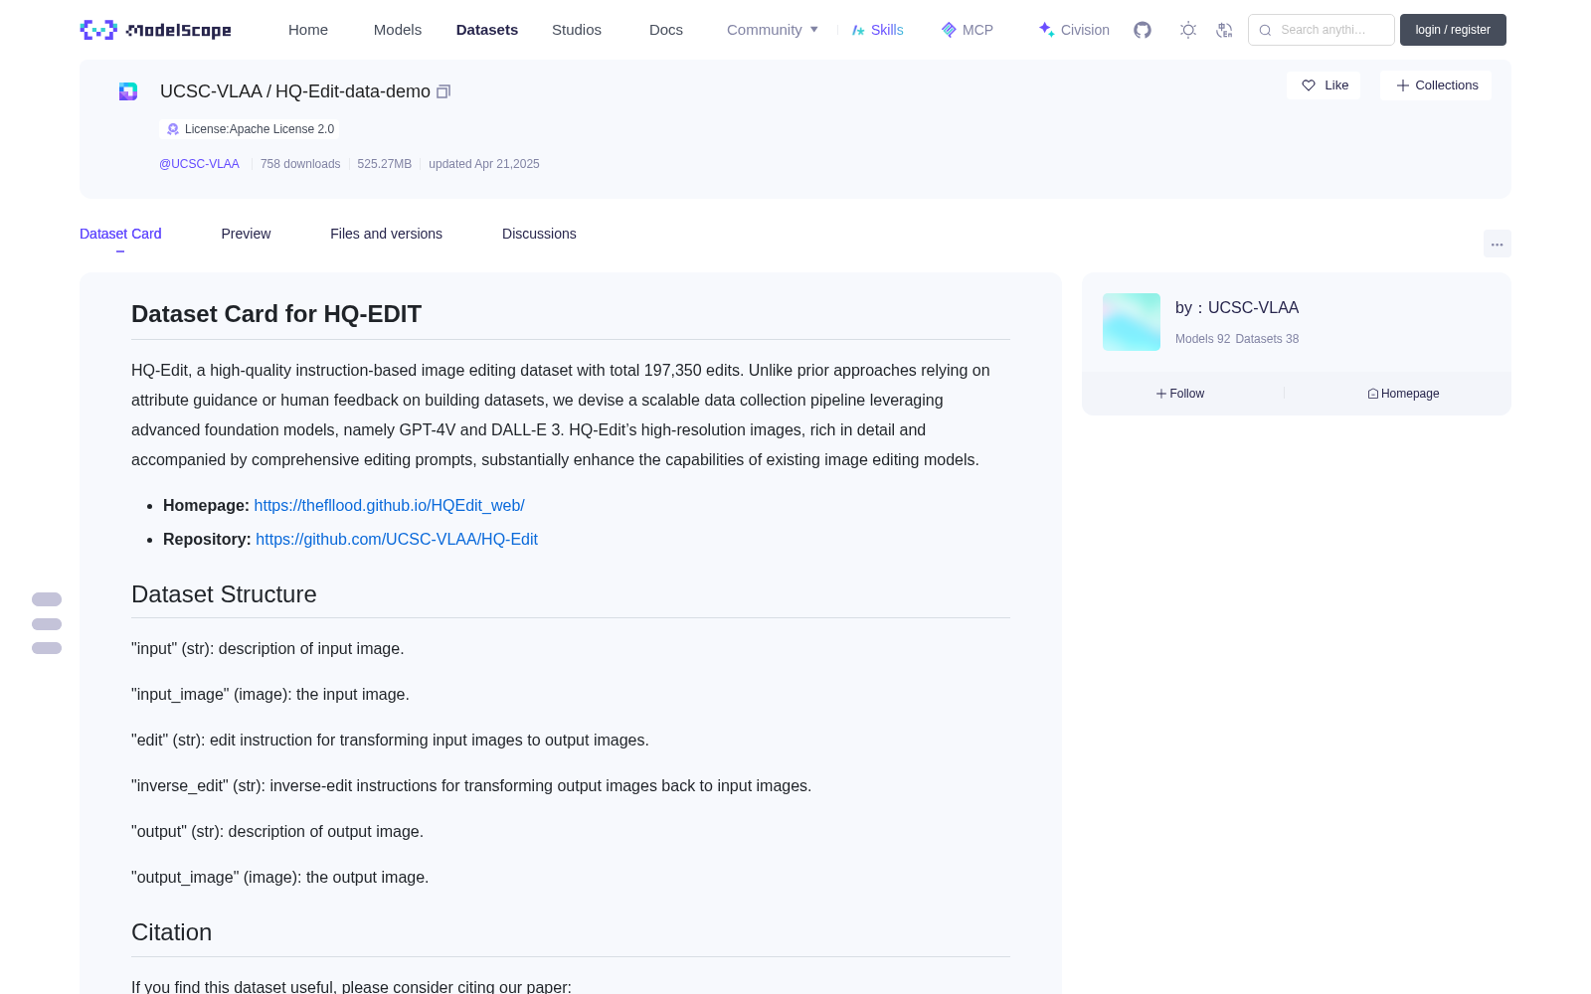Screen dimensions: 1591x994
Task: Click the login / register button
Action: [1453, 30]
